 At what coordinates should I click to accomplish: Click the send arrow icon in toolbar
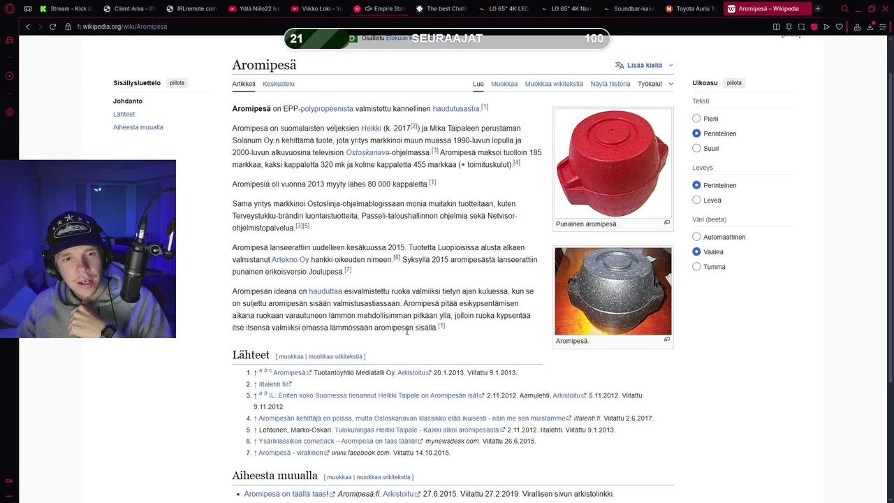[826, 27]
